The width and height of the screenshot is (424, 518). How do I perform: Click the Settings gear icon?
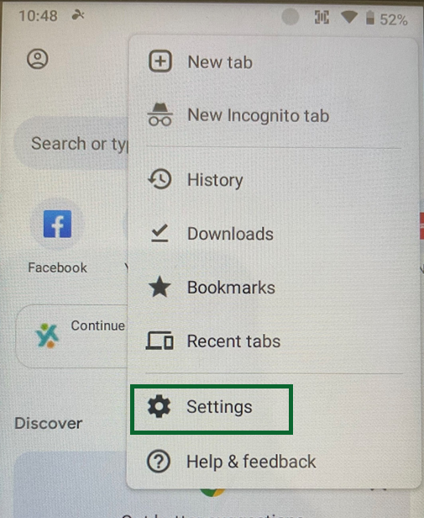pos(159,406)
